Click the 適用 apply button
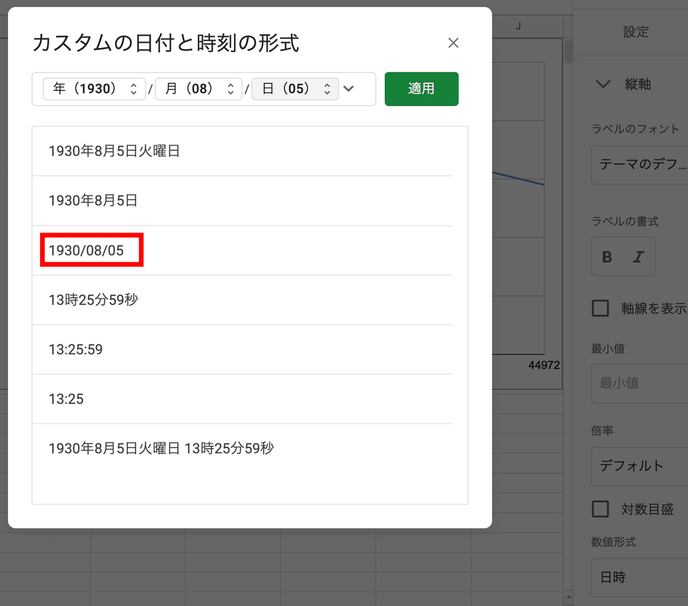This screenshot has height=606, width=688. tap(421, 89)
